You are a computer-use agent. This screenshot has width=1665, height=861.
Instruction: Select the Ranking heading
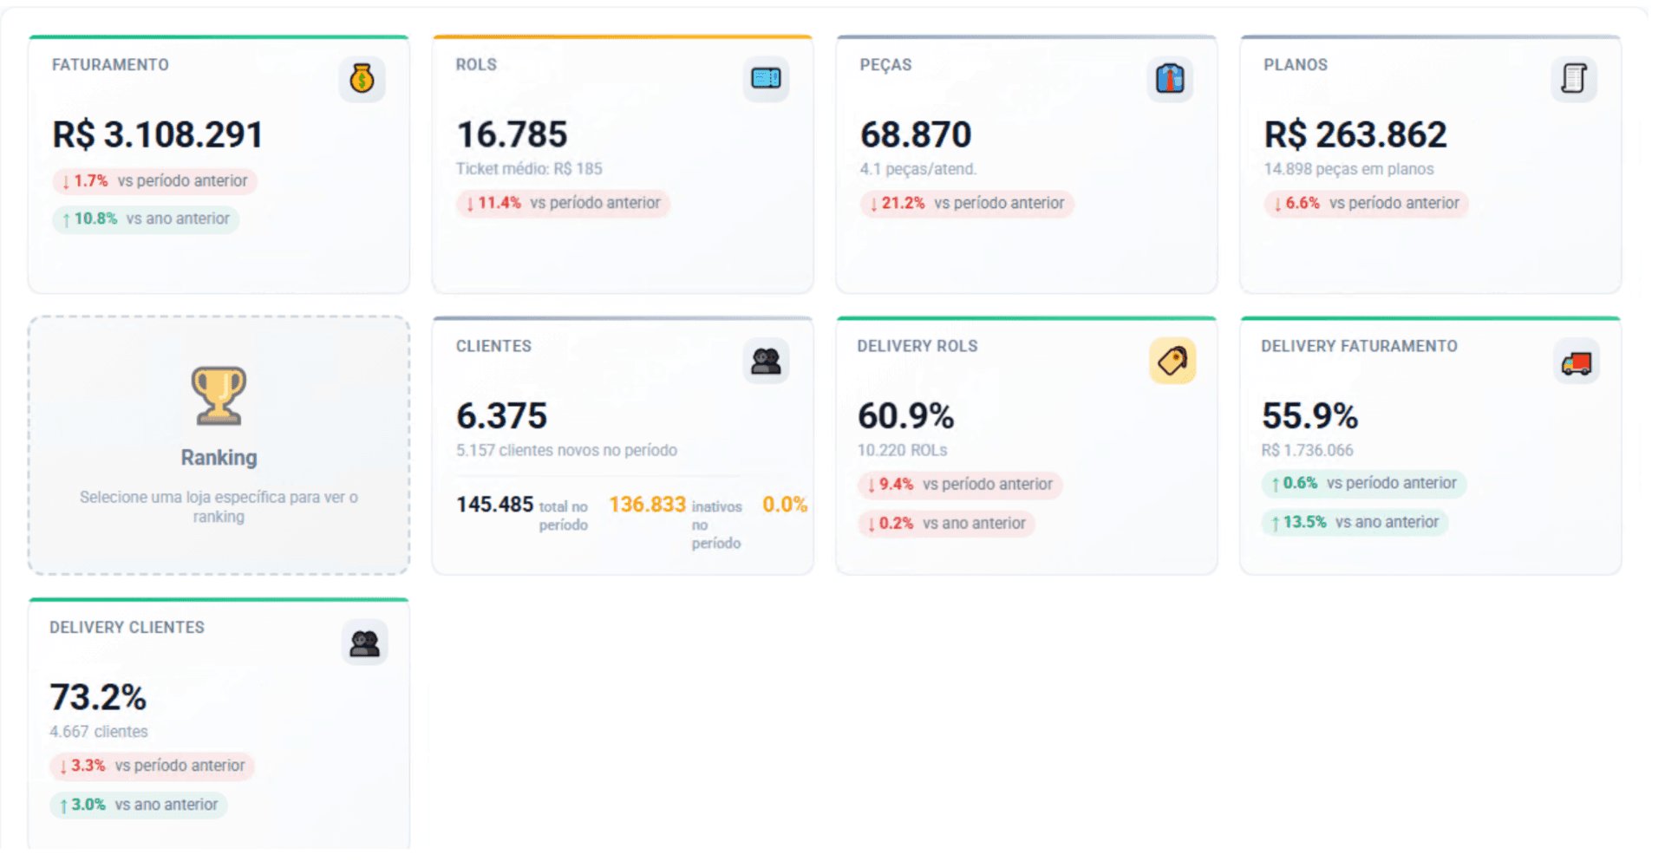pos(219,457)
